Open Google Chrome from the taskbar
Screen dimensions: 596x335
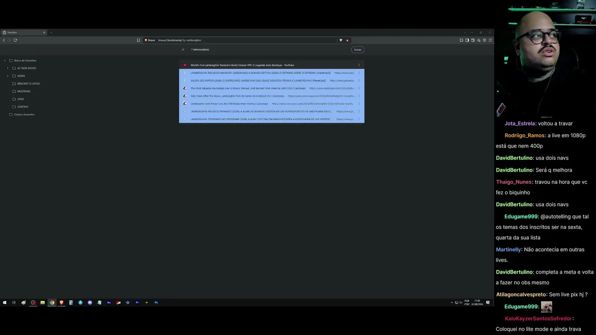[x=52, y=302]
